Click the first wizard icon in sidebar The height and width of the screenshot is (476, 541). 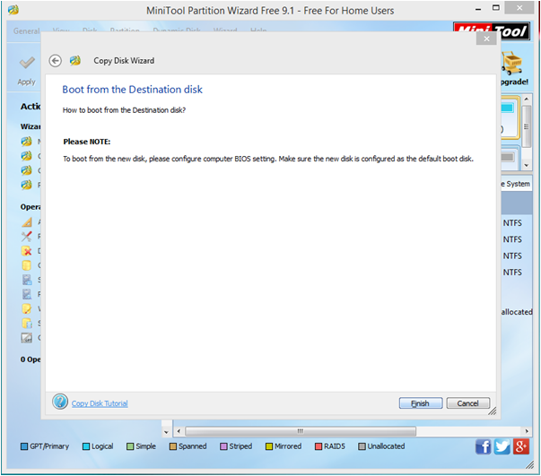[x=27, y=142]
